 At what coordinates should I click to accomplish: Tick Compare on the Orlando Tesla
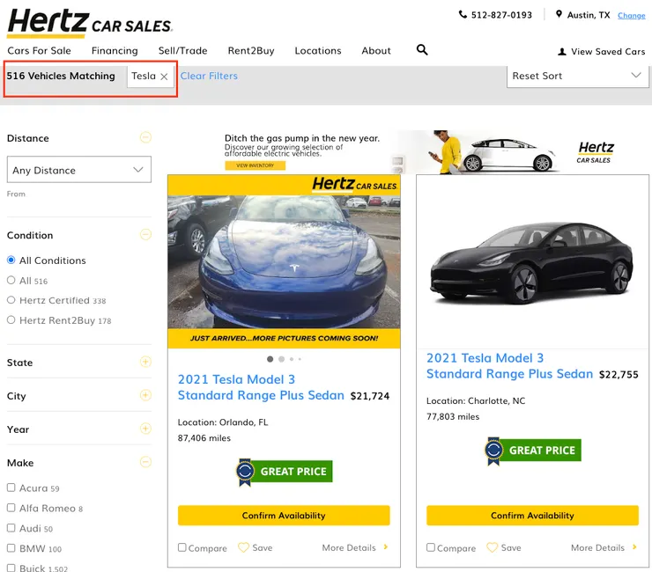[x=182, y=547]
